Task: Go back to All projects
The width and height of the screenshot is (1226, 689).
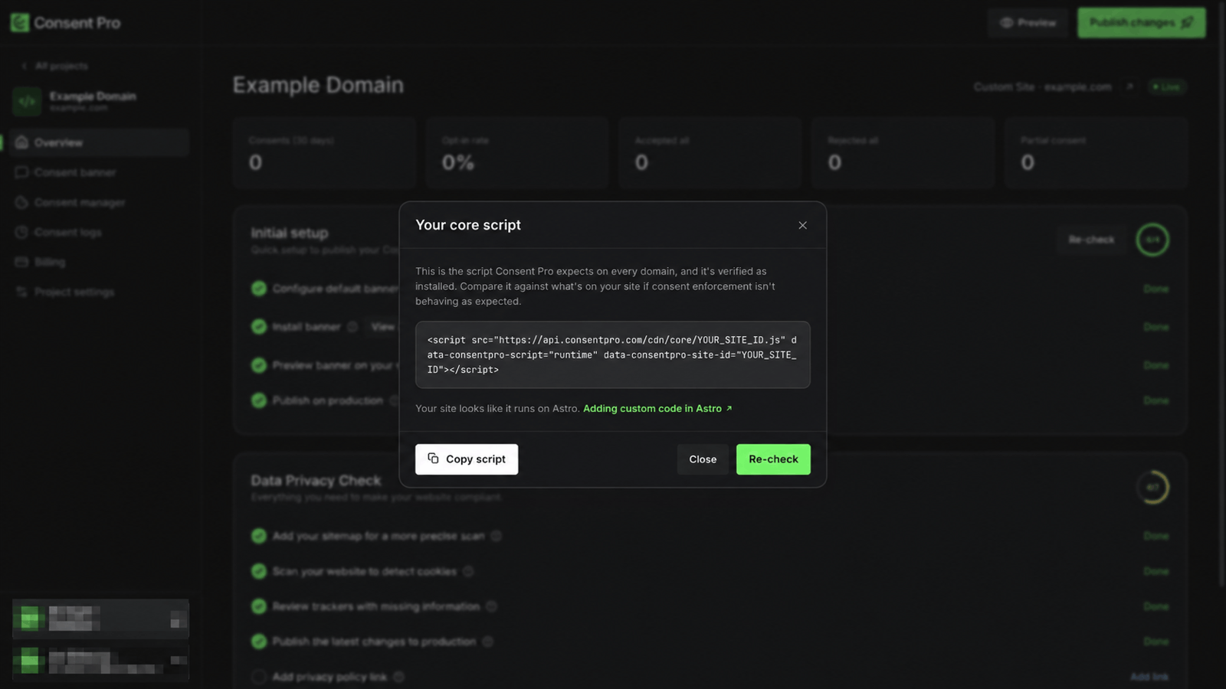Action: coord(54,66)
